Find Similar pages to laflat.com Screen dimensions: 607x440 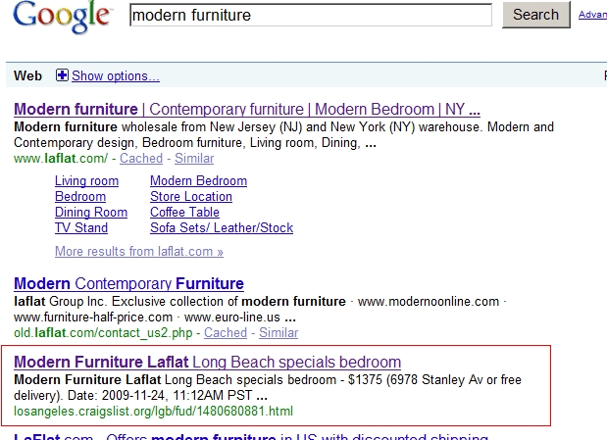pos(194,159)
